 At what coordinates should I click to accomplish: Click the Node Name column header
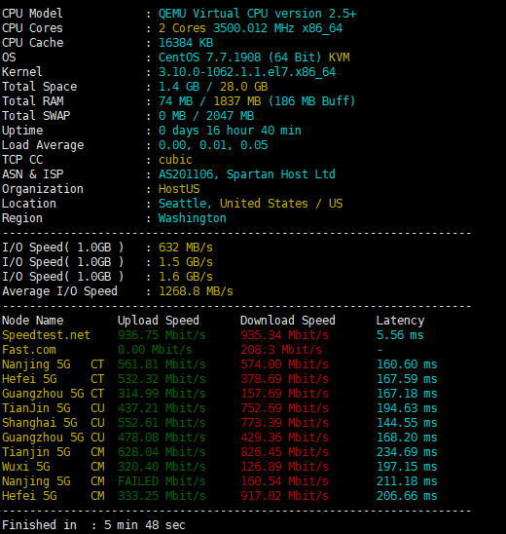tap(33, 321)
